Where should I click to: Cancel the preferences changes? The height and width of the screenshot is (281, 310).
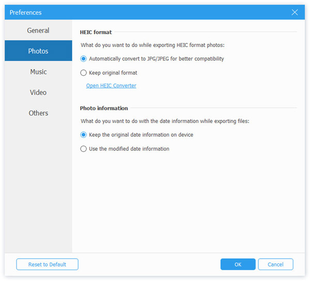[x=275, y=264]
